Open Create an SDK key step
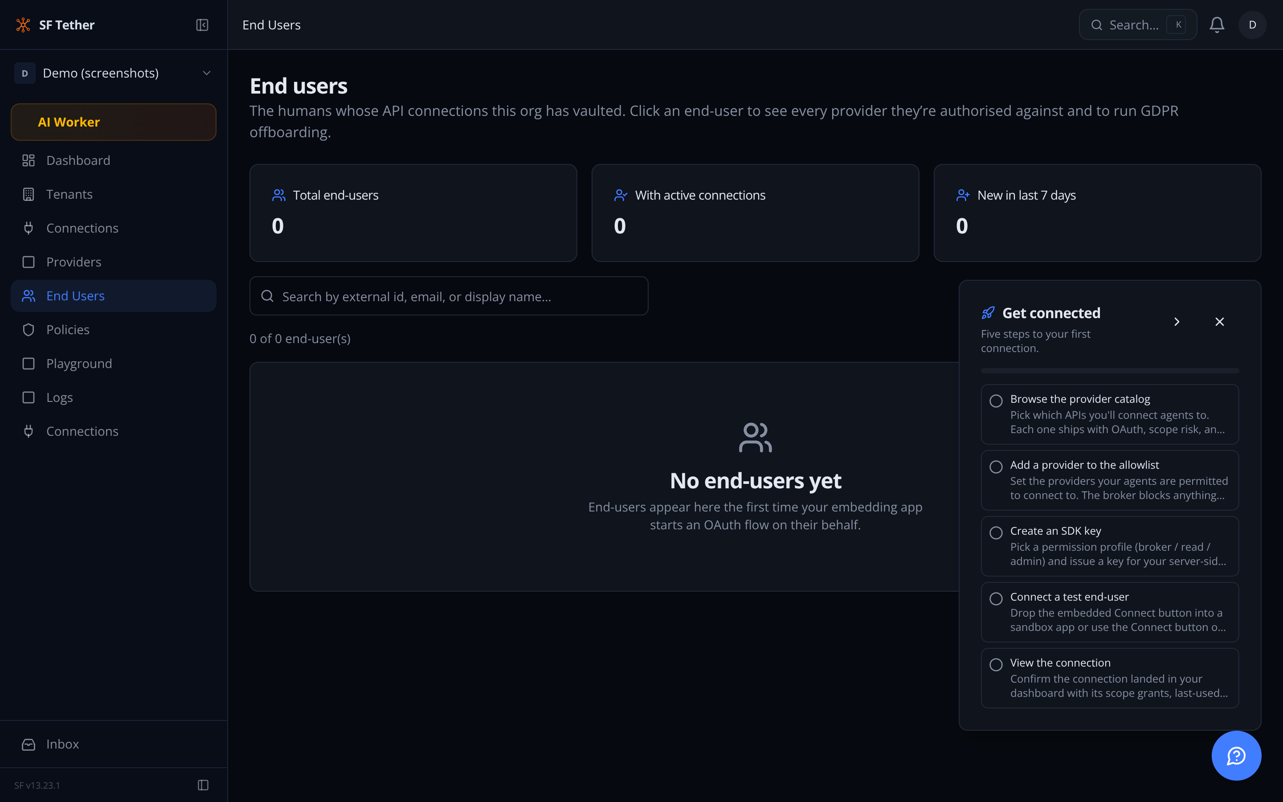This screenshot has width=1283, height=802. [x=1110, y=546]
